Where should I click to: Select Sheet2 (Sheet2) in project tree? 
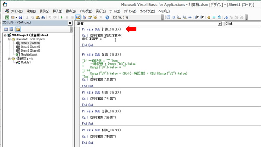pyautogui.click(x=30, y=47)
